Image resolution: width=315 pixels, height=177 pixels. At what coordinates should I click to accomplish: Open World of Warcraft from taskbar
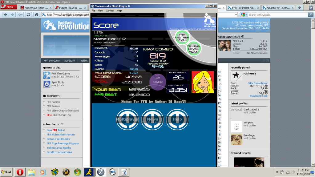[66, 172]
